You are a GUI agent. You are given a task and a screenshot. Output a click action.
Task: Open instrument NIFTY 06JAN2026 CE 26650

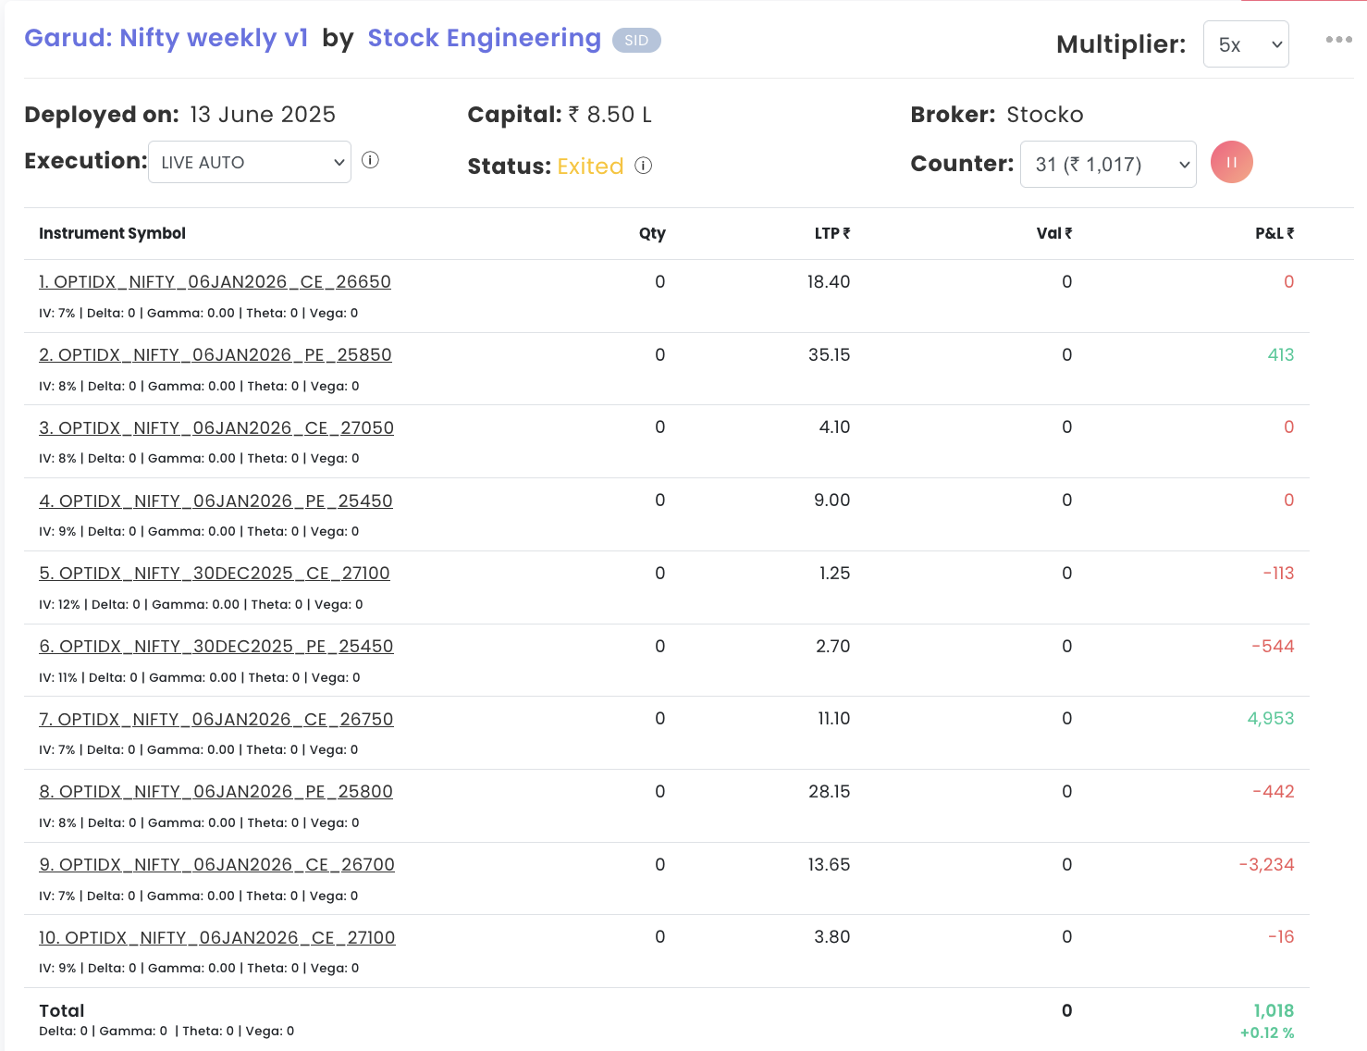point(215,282)
